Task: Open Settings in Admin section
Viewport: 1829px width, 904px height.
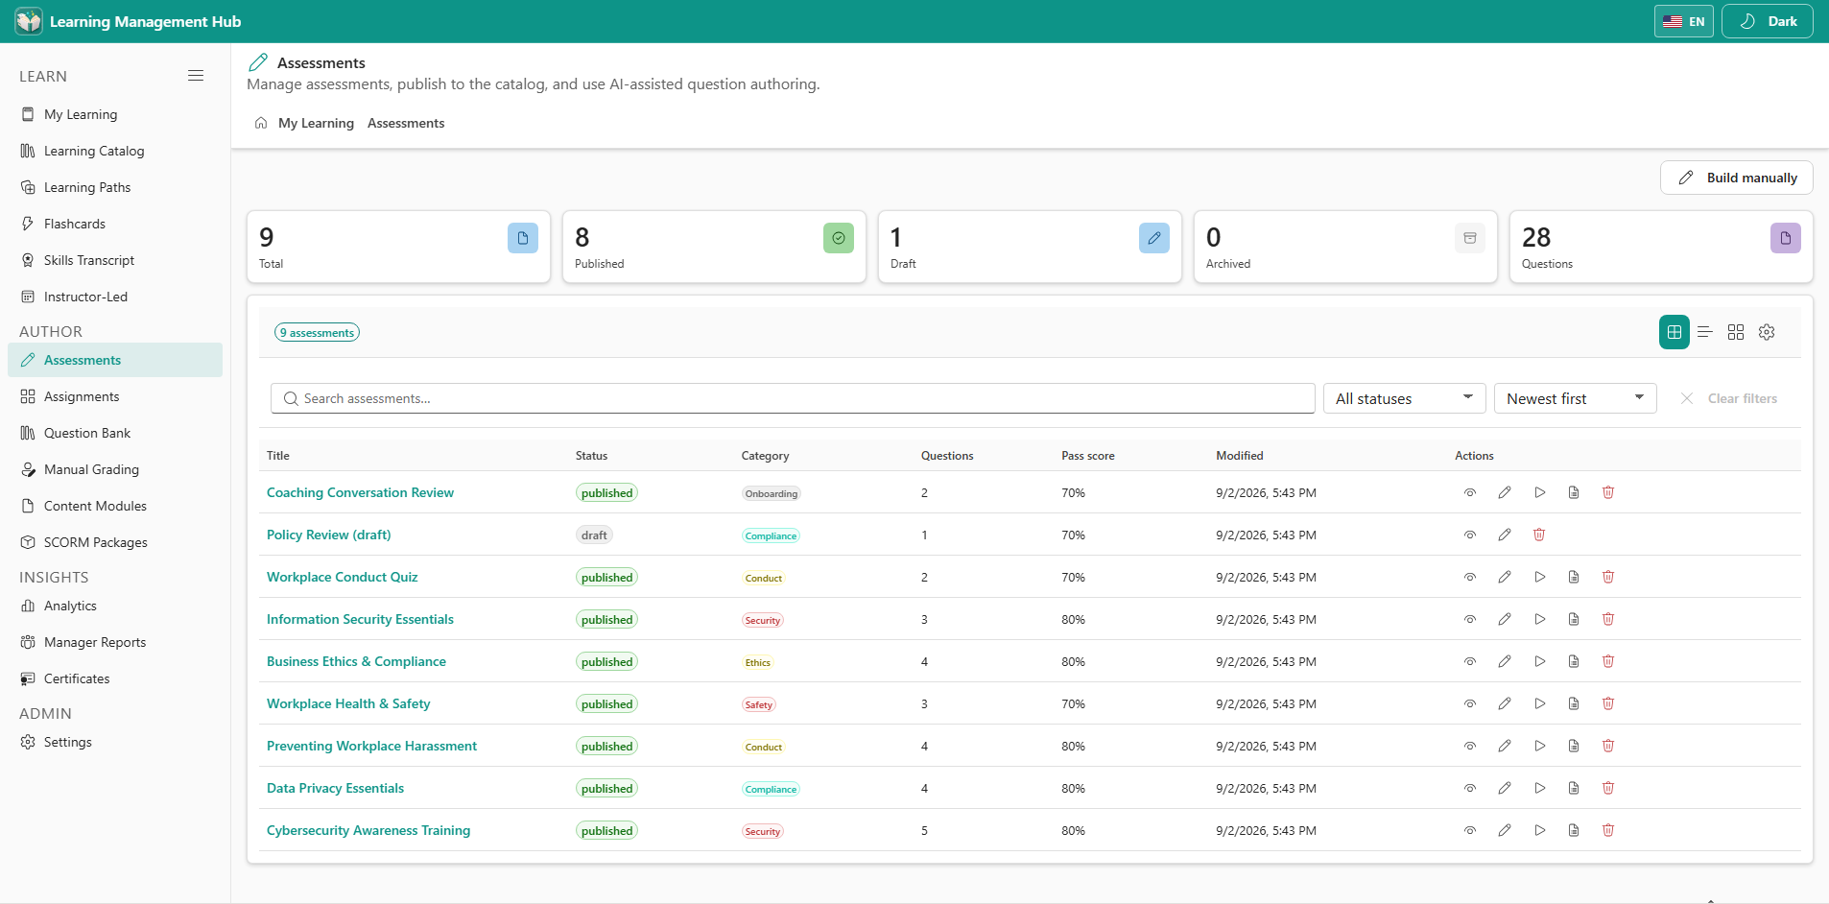Action: click(x=115, y=742)
